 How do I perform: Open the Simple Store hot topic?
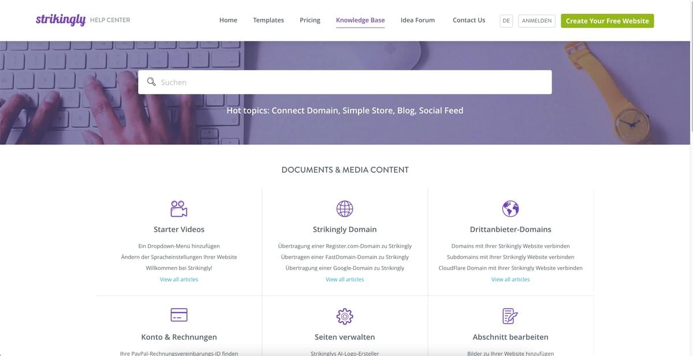[368, 110]
